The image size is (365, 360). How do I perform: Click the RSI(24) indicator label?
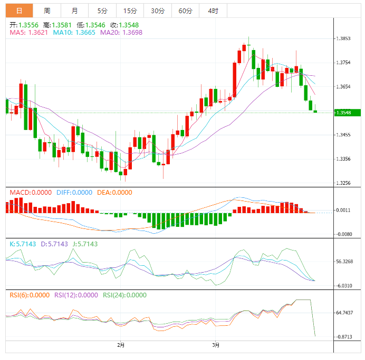[124, 295]
